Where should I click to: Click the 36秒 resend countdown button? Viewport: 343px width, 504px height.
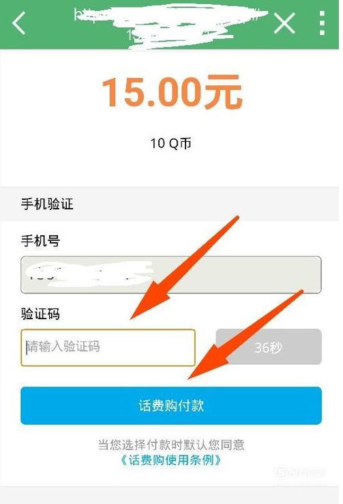tap(269, 347)
